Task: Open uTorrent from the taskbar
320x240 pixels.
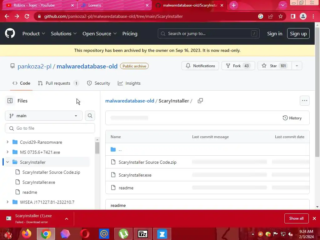Action: pyautogui.click(x=123, y=234)
